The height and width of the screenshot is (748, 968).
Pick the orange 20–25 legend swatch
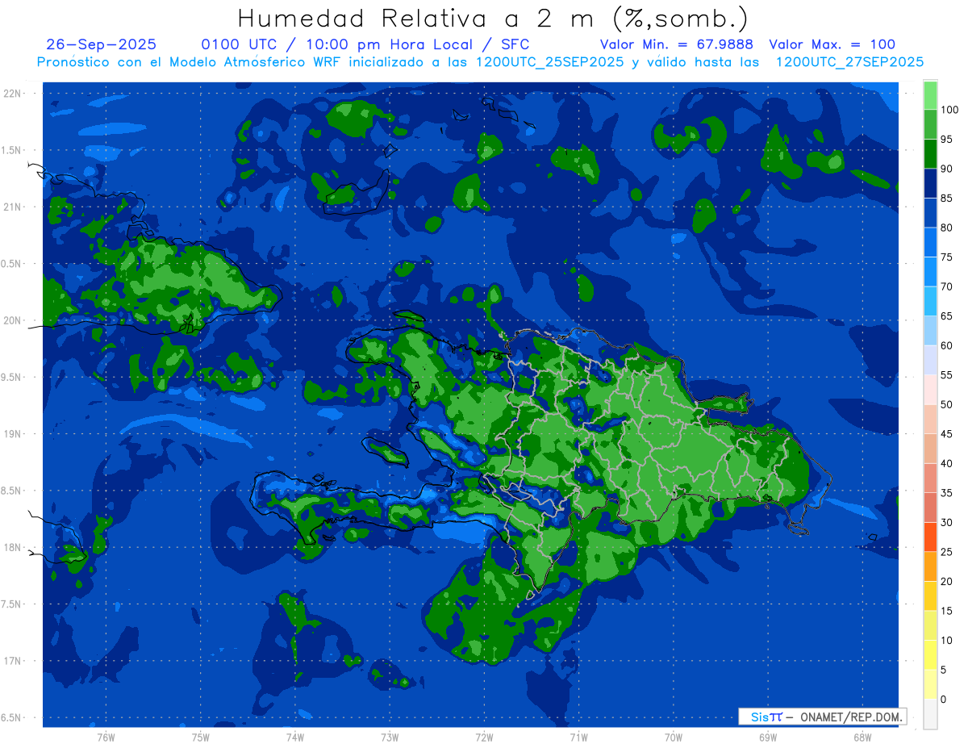tap(930, 566)
